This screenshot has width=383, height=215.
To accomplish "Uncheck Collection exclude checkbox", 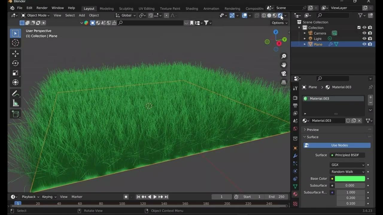I will tap(359, 27).
